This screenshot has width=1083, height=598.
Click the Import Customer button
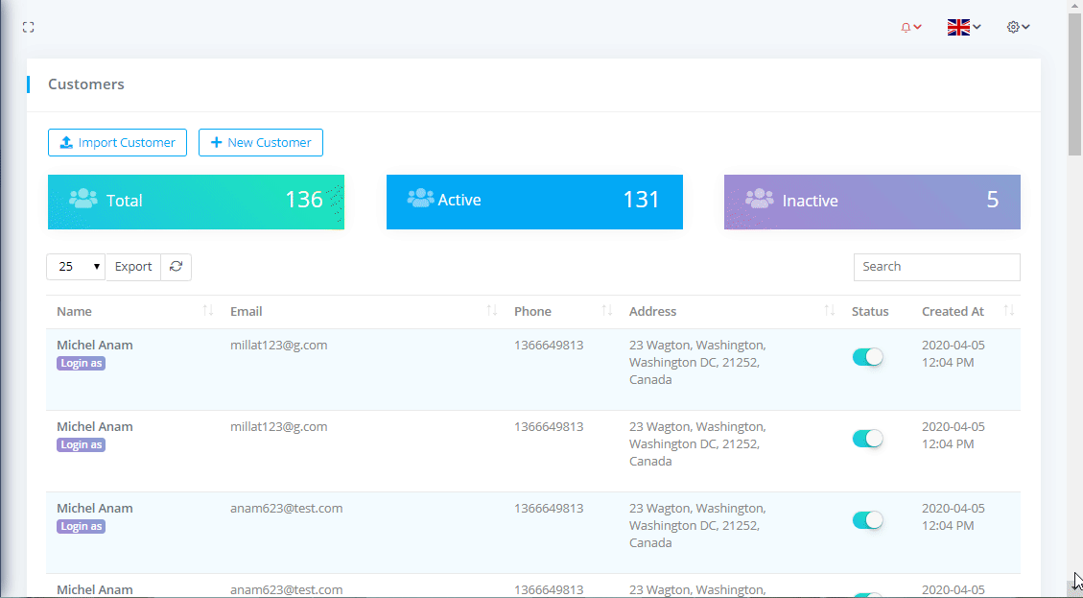click(x=117, y=142)
